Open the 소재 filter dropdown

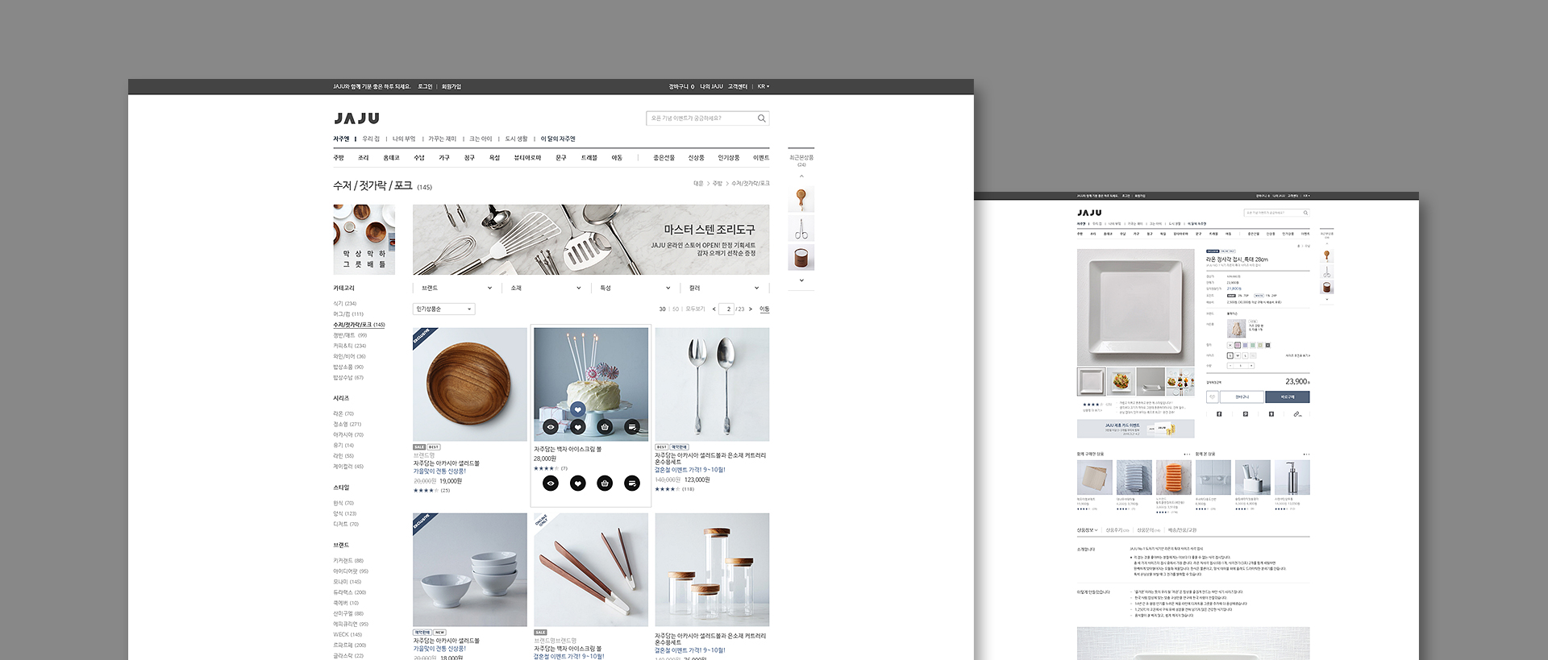pos(546,288)
